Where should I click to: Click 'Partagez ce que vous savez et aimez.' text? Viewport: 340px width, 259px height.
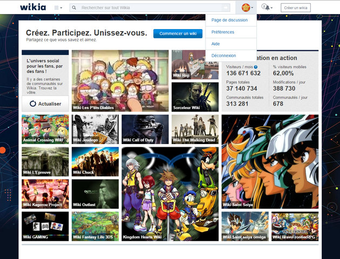click(62, 40)
